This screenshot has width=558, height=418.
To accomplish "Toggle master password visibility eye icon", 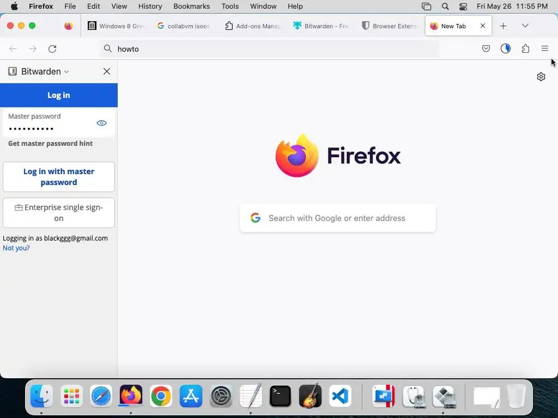I will point(102,123).
